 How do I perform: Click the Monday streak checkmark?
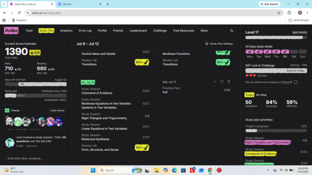point(250,51)
